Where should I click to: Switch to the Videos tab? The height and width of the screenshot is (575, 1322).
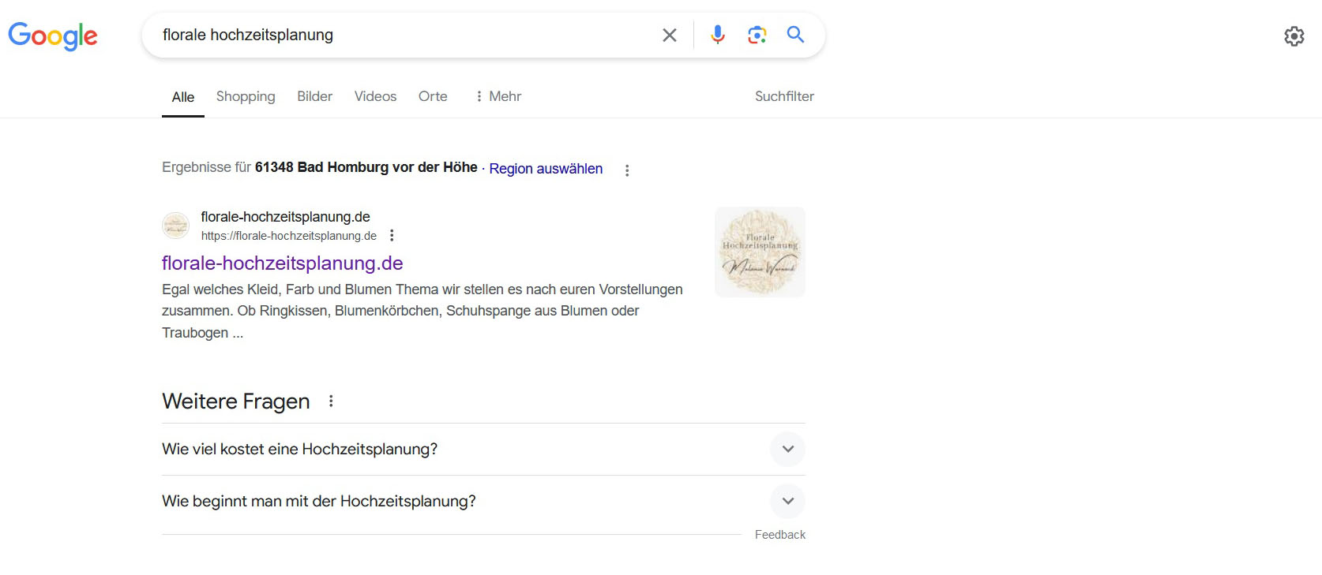click(x=375, y=96)
